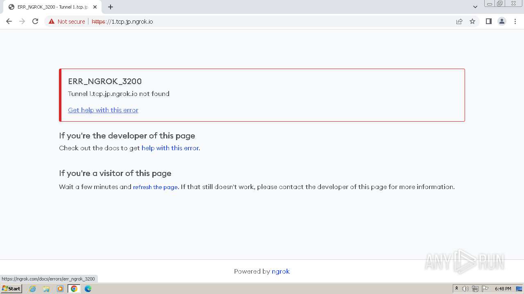Open a new tab with plus button

tap(111, 7)
